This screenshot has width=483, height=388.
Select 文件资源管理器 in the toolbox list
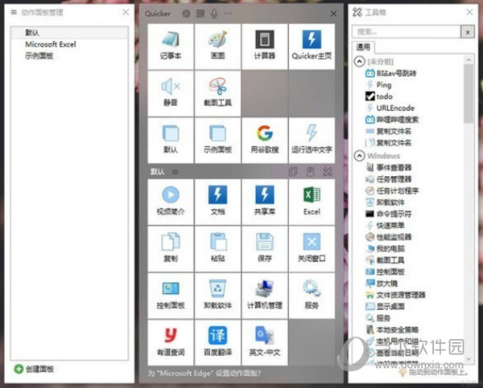pyautogui.click(x=395, y=295)
